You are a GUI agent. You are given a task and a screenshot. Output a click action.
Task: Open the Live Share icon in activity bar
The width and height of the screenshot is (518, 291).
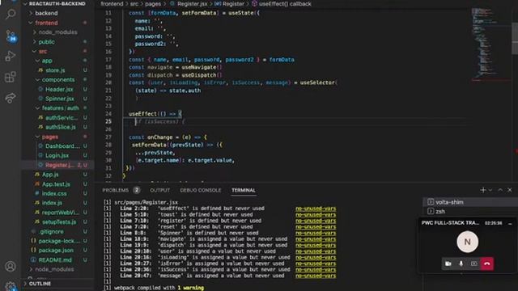(11, 98)
